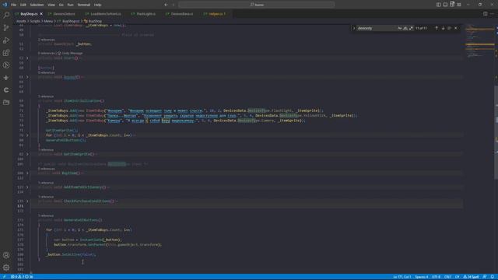This screenshot has height=280, width=498.
Task: Open the Go menu
Action: 61,5
